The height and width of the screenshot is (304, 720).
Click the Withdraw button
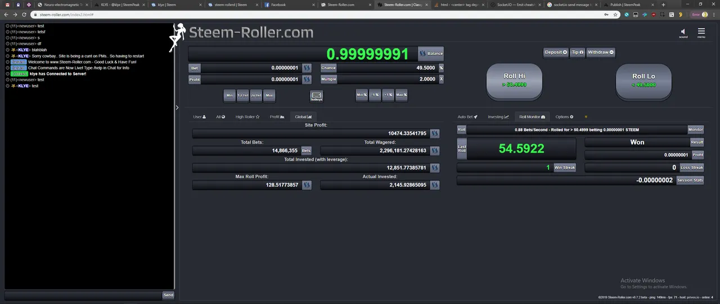pos(600,52)
